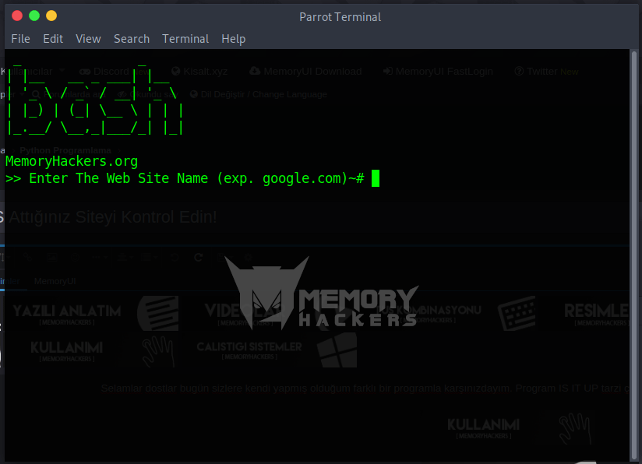This screenshot has height=464, width=642.
Task: Click the ASCII 'bash' banner art
Action: pyautogui.click(x=94, y=100)
